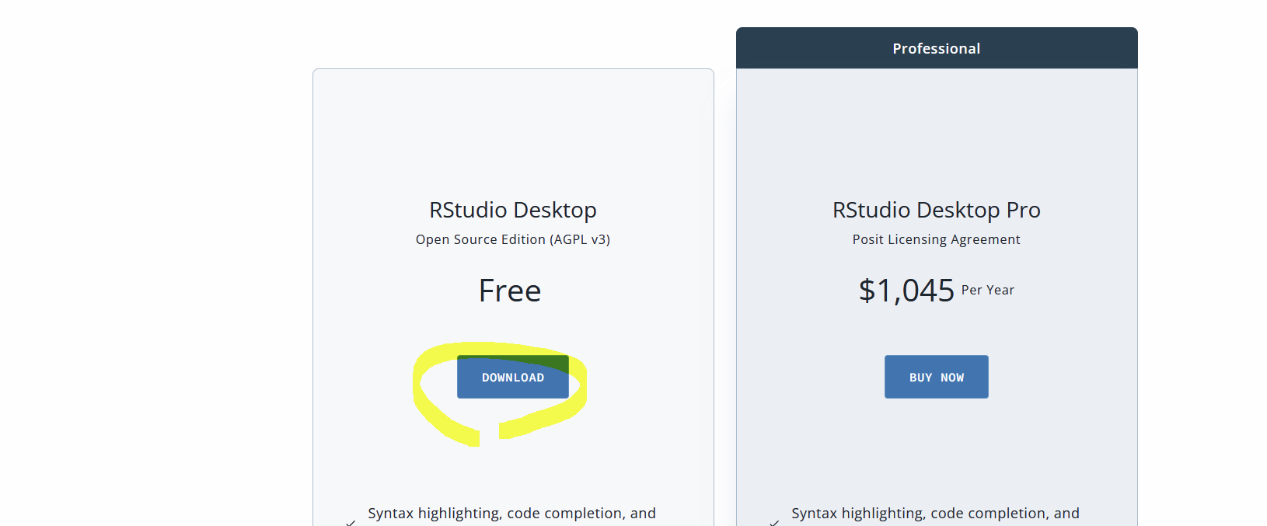Click the BUY NOW button
The image size is (1267, 526).
[937, 377]
